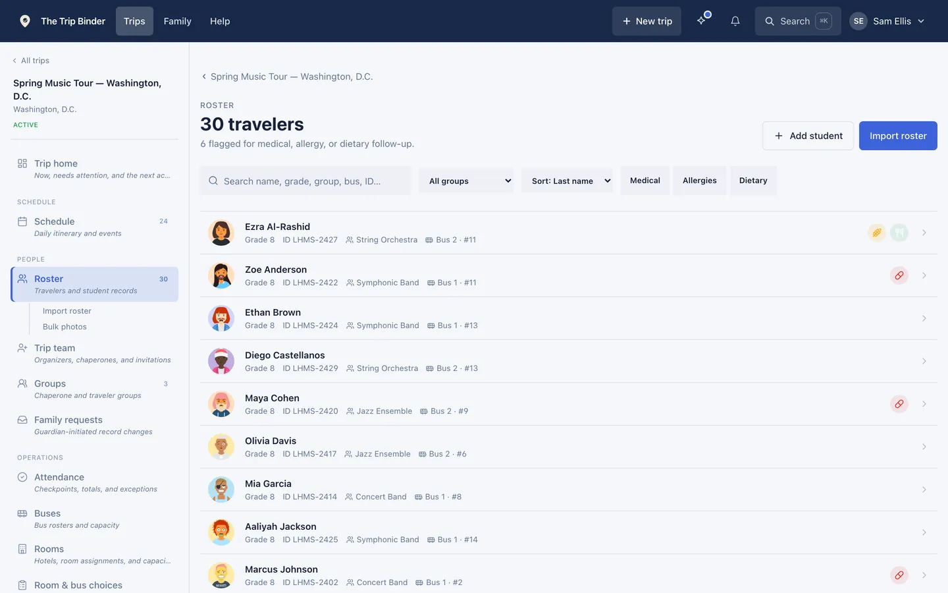The height and width of the screenshot is (593, 948).
Task: Click Buses icon in sidebar
Action: click(22, 513)
